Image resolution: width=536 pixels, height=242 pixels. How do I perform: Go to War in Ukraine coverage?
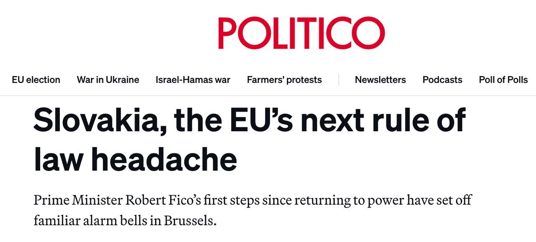coord(108,80)
